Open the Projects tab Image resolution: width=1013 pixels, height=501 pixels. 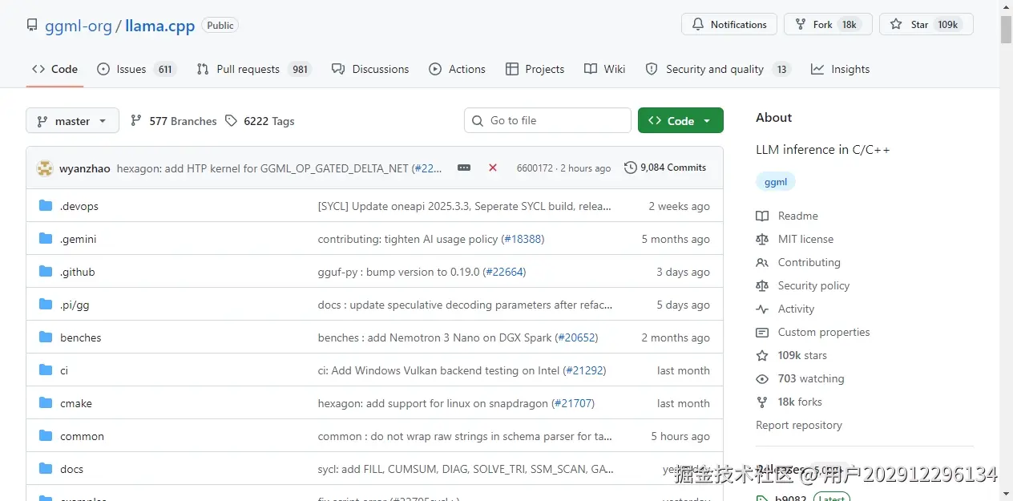[535, 70]
